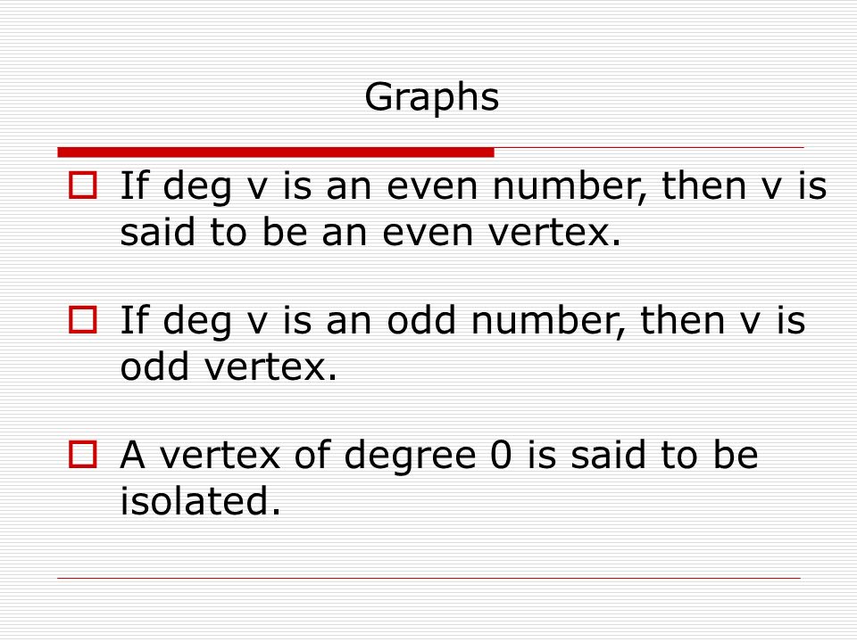Click the word 'then' in the second bullet
The width and height of the screenshot is (857, 642).
click(682, 319)
